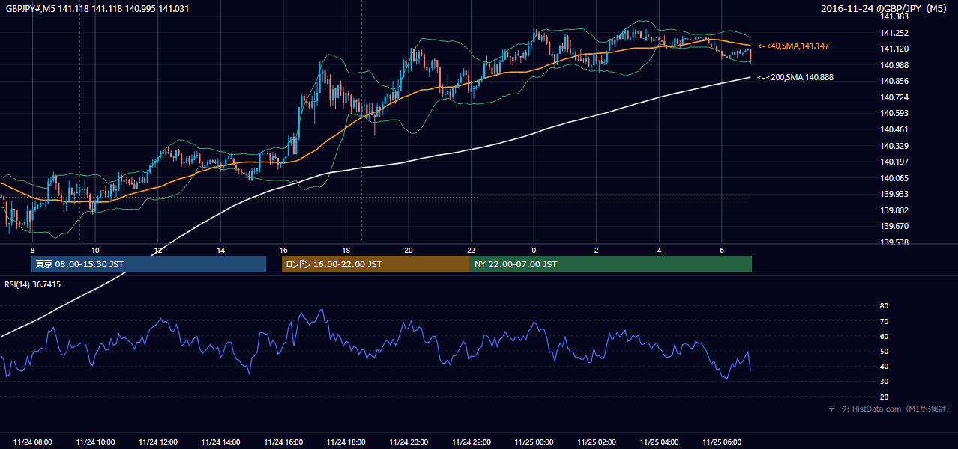958x449 pixels.
Task: Click price axis value 139.802
Action: 894,210
